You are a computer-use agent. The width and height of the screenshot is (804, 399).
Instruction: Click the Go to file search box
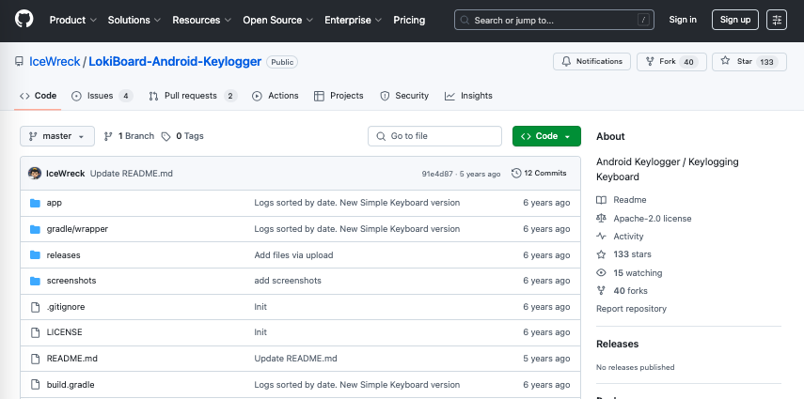tap(434, 136)
